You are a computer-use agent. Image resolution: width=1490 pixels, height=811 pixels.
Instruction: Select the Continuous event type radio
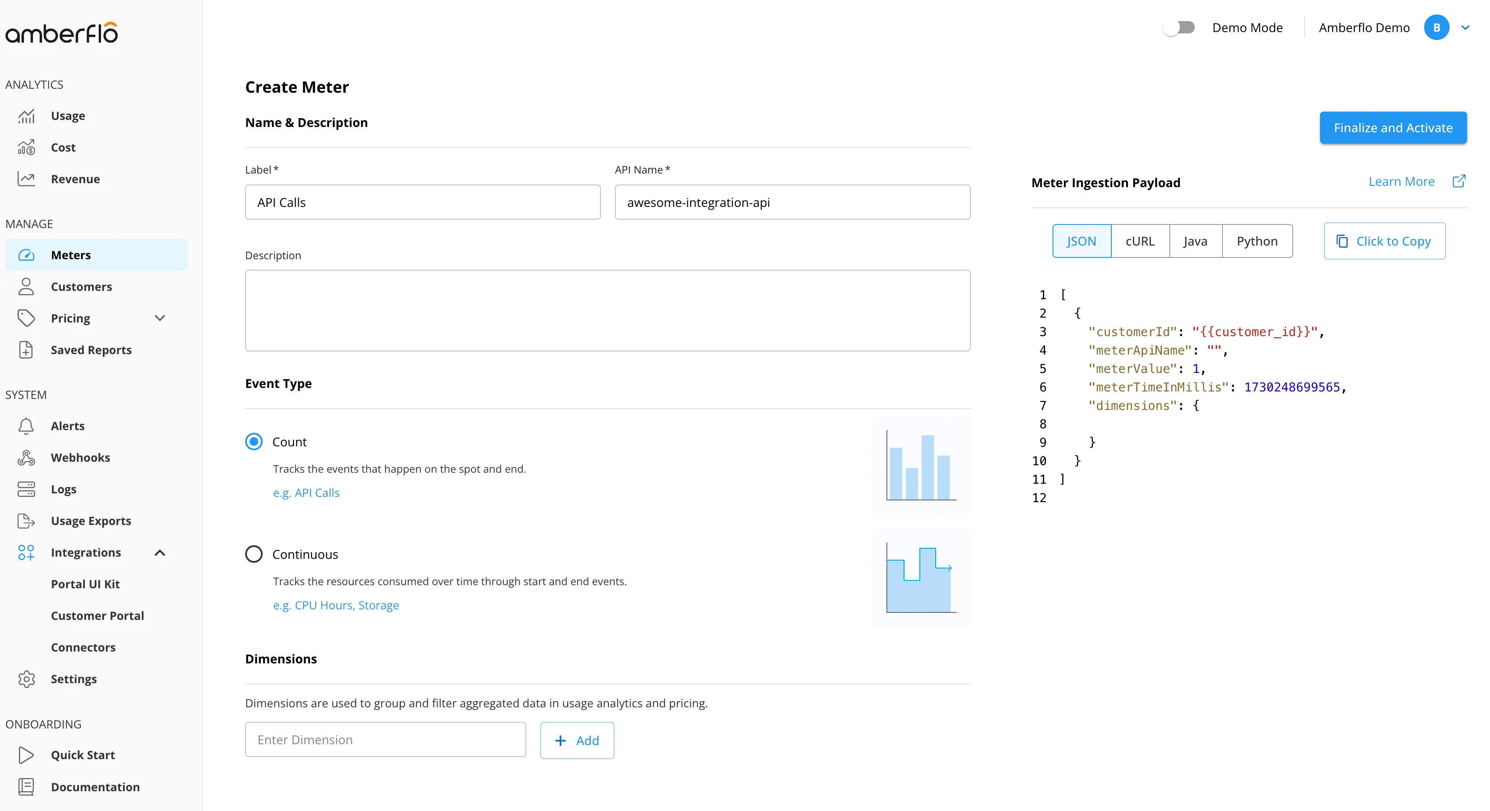[x=254, y=554]
